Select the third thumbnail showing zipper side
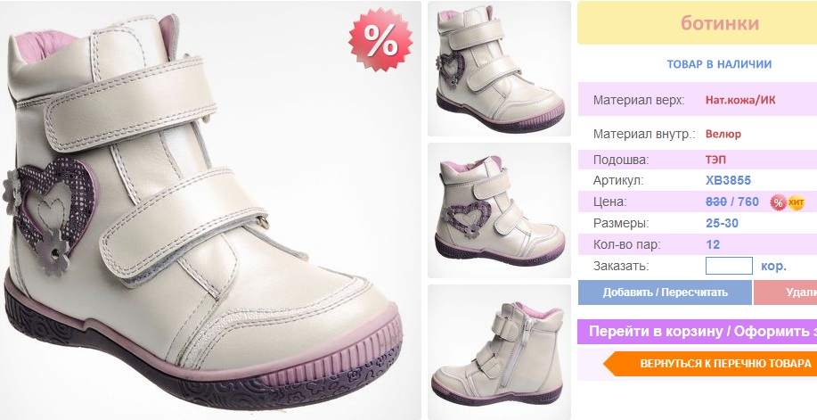Image resolution: width=817 pixels, height=420 pixels. point(499,351)
